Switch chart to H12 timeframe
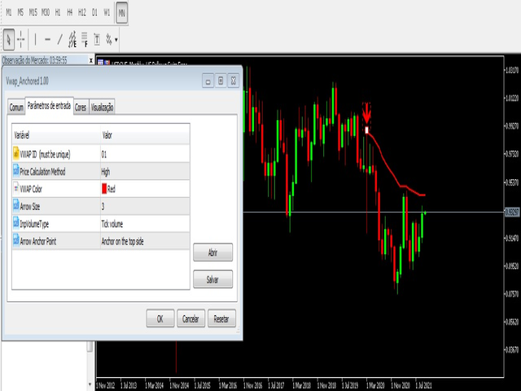Image resolution: width=521 pixels, height=391 pixels. [x=82, y=13]
